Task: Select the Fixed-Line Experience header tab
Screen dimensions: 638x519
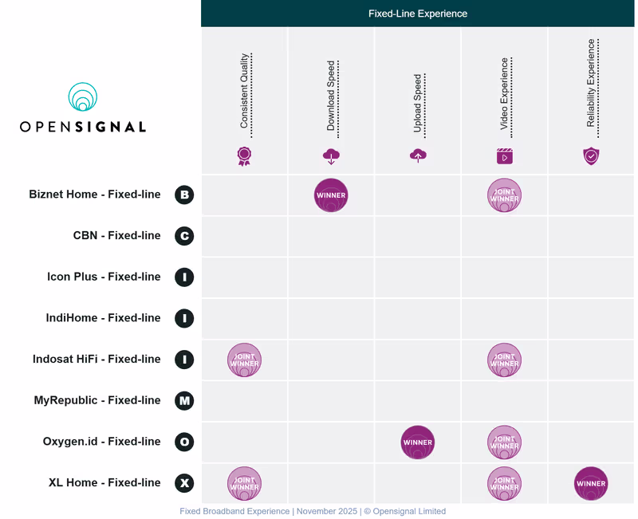Action: (418, 14)
